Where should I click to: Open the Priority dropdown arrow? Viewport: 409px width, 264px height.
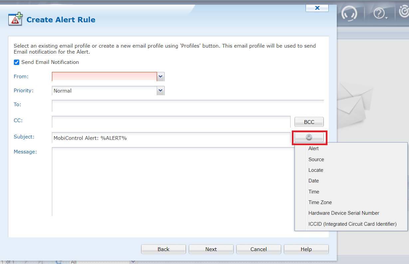(x=161, y=91)
